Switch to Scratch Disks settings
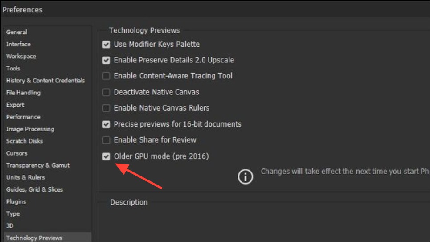The image size is (430, 242). tap(25, 141)
